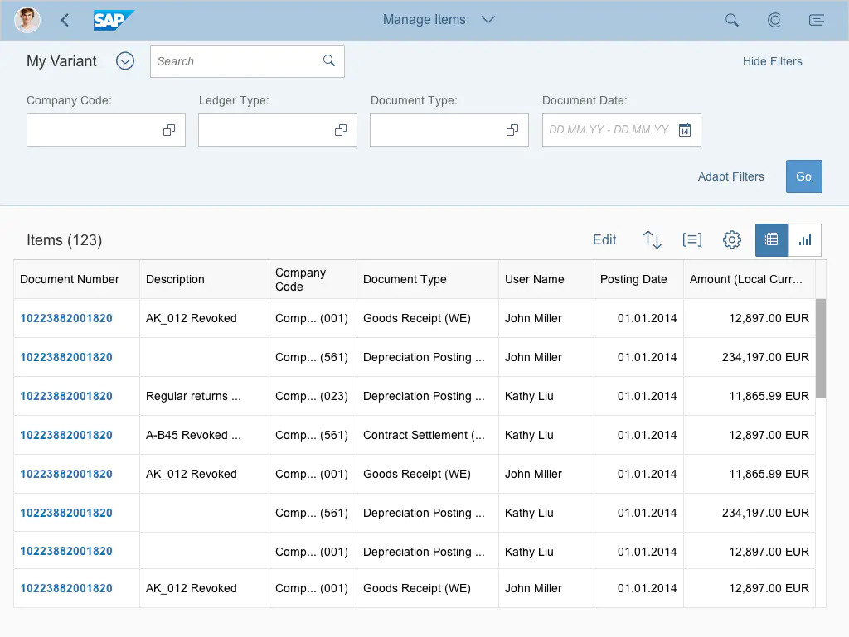The height and width of the screenshot is (637, 849).
Task: Open the search icon in the header bar
Action: coord(731,20)
